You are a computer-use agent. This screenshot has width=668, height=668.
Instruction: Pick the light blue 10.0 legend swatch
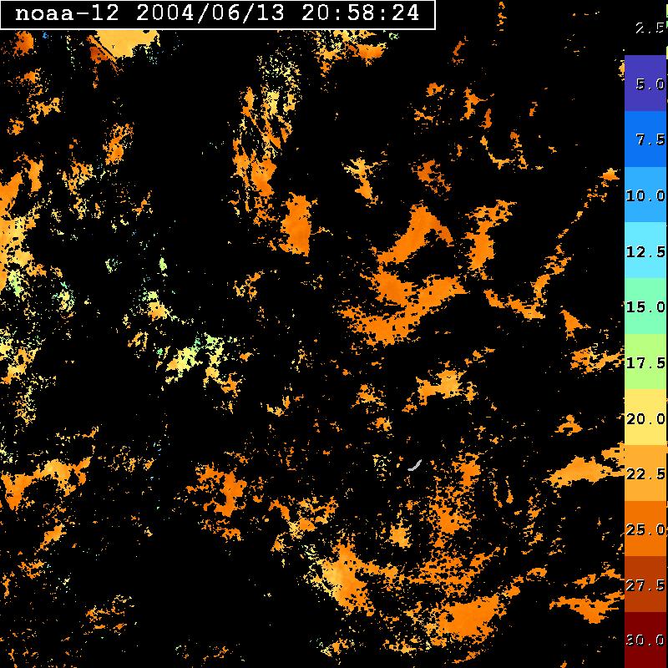[645, 195]
